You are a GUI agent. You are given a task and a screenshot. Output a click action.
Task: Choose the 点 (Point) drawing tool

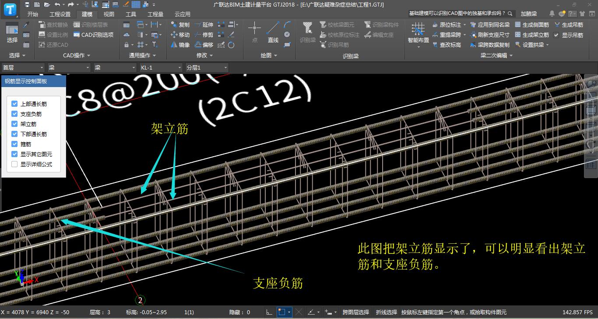(255, 33)
